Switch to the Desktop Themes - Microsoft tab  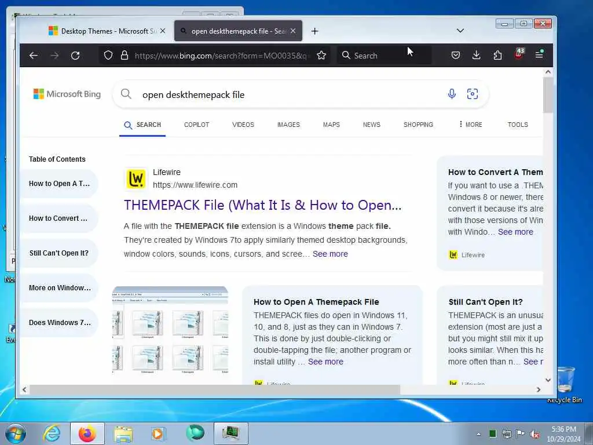[108, 31]
